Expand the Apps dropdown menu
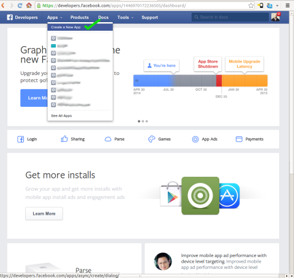Viewport: 294px width, 278px height. click(55, 18)
